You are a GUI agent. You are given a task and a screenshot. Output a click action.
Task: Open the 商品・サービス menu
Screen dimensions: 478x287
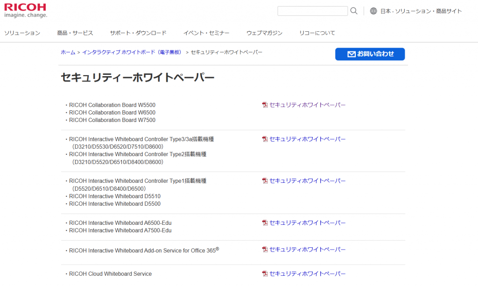[x=75, y=33]
